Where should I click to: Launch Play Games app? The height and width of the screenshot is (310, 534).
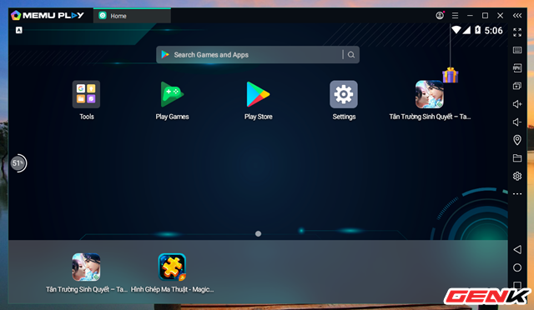click(x=172, y=94)
